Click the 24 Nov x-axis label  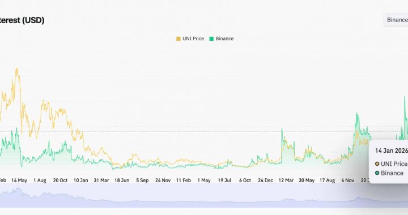pos(163,180)
